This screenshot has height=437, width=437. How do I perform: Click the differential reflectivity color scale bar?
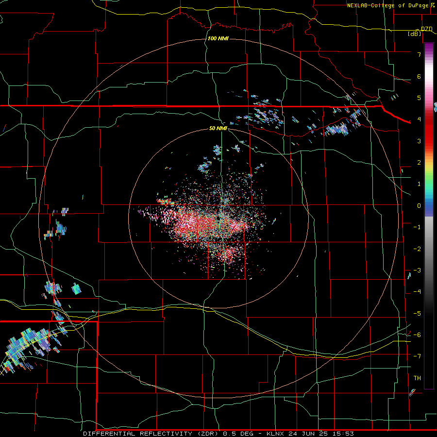(x=429, y=216)
